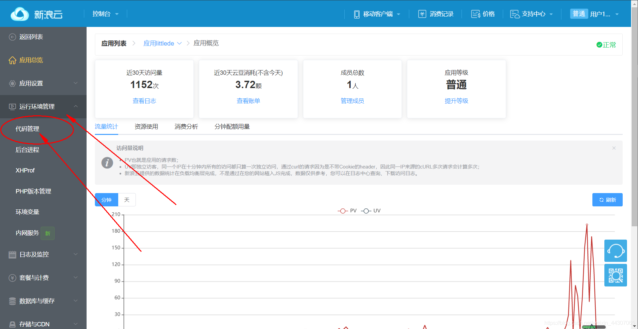This screenshot has width=638, height=329.
Task: Click the 刷新 refresh button
Action: (607, 200)
